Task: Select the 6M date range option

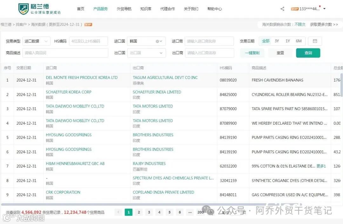Action: click(299, 41)
